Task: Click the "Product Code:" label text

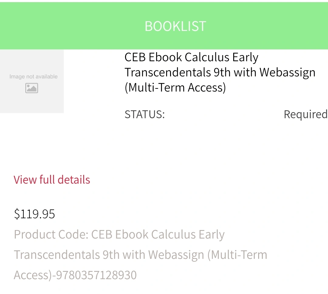Action: click(51, 234)
